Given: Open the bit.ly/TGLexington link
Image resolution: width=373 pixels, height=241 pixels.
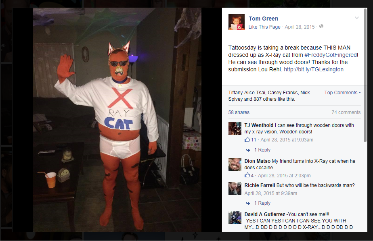Looking at the screenshot, I should 314,69.
